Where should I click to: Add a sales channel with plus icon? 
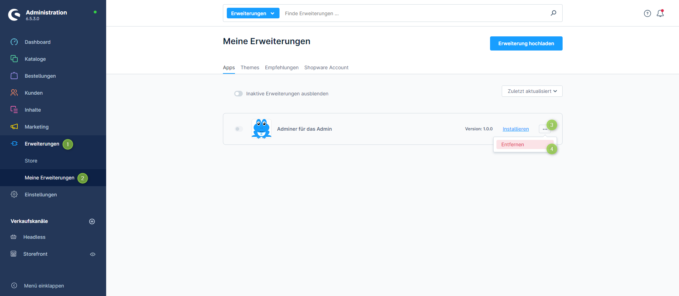pyautogui.click(x=92, y=221)
